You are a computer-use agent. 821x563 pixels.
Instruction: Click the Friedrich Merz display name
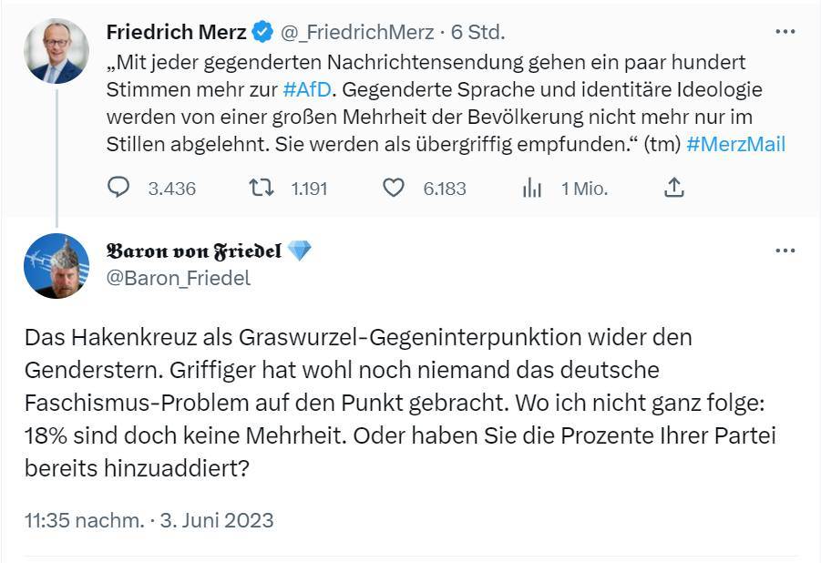[x=176, y=32]
